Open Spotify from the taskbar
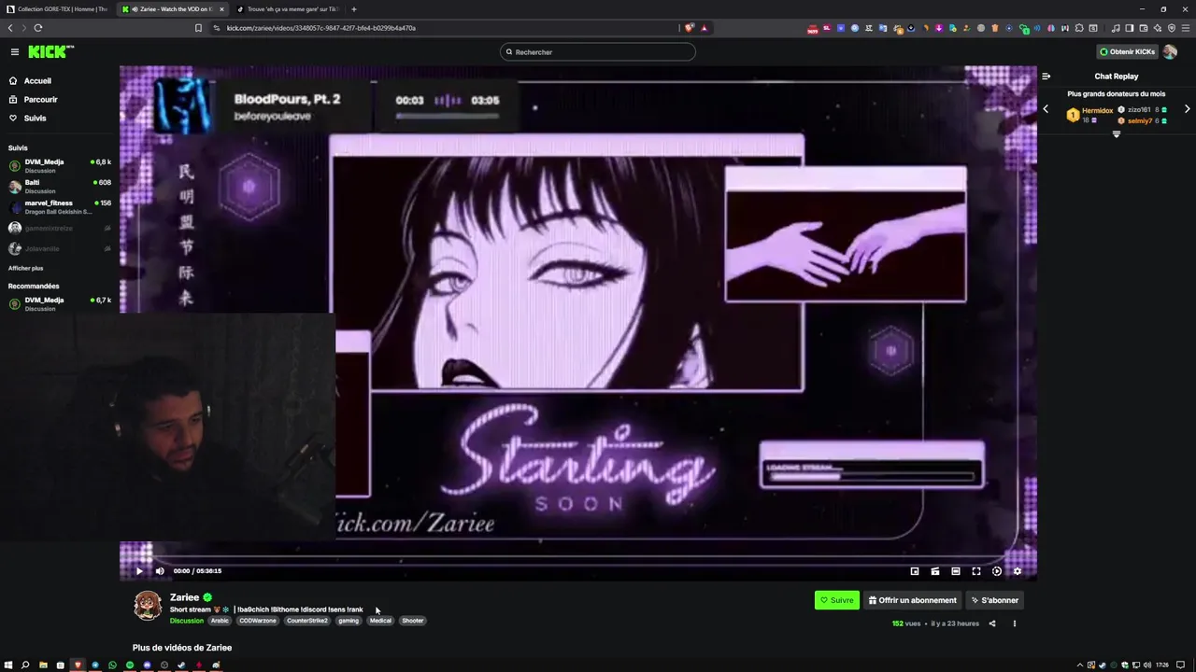1196x672 pixels. pos(130,665)
